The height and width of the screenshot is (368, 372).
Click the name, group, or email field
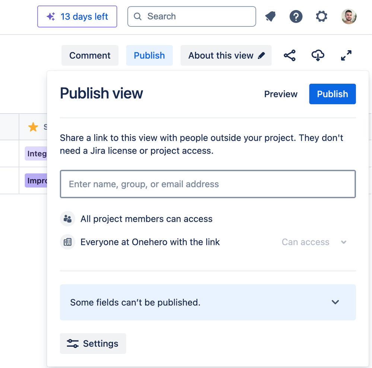(208, 184)
